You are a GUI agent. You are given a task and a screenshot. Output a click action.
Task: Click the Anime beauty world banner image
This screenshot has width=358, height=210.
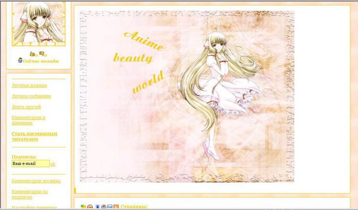187,96
